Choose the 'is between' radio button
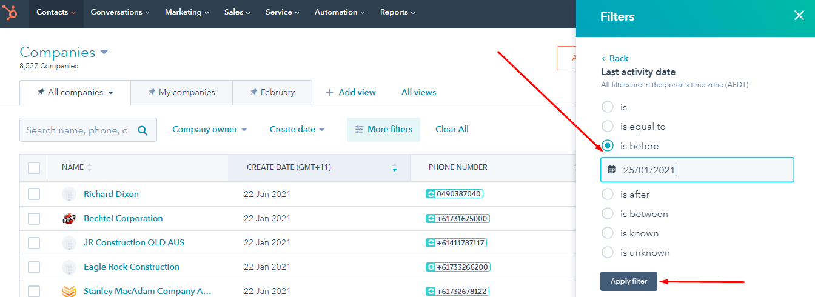Viewport: 815px width, 297px height. coord(608,214)
